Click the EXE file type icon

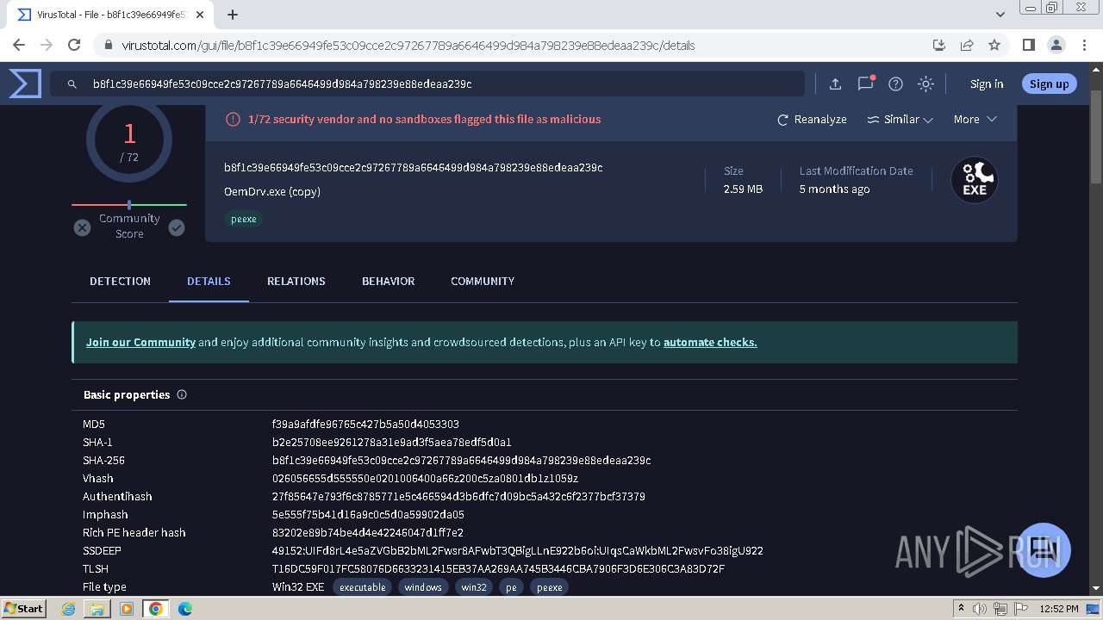coord(974,180)
